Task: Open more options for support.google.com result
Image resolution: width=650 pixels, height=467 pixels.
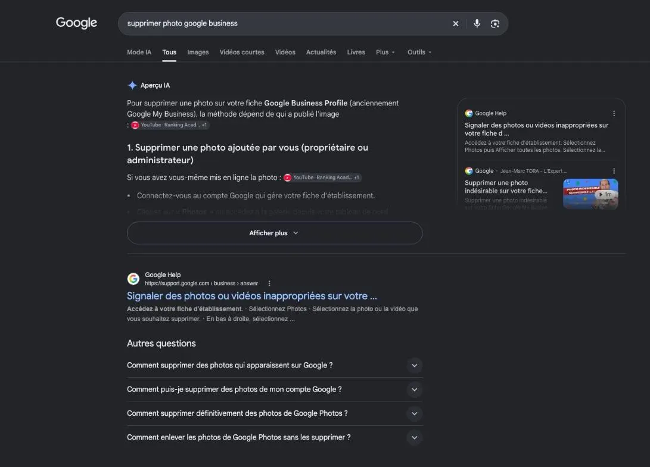Action: click(x=269, y=284)
